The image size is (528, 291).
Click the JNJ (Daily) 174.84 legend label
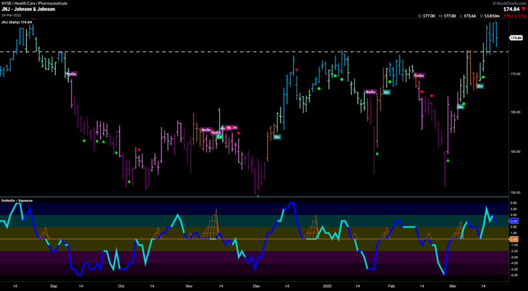(x=17, y=22)
